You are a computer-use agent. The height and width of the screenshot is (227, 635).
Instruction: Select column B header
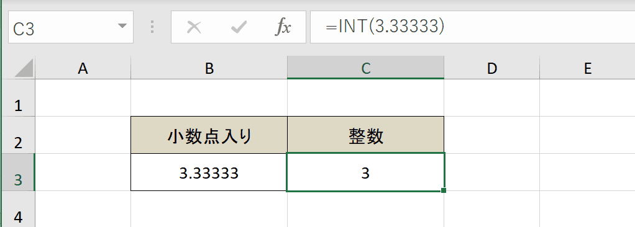(209, 68)
